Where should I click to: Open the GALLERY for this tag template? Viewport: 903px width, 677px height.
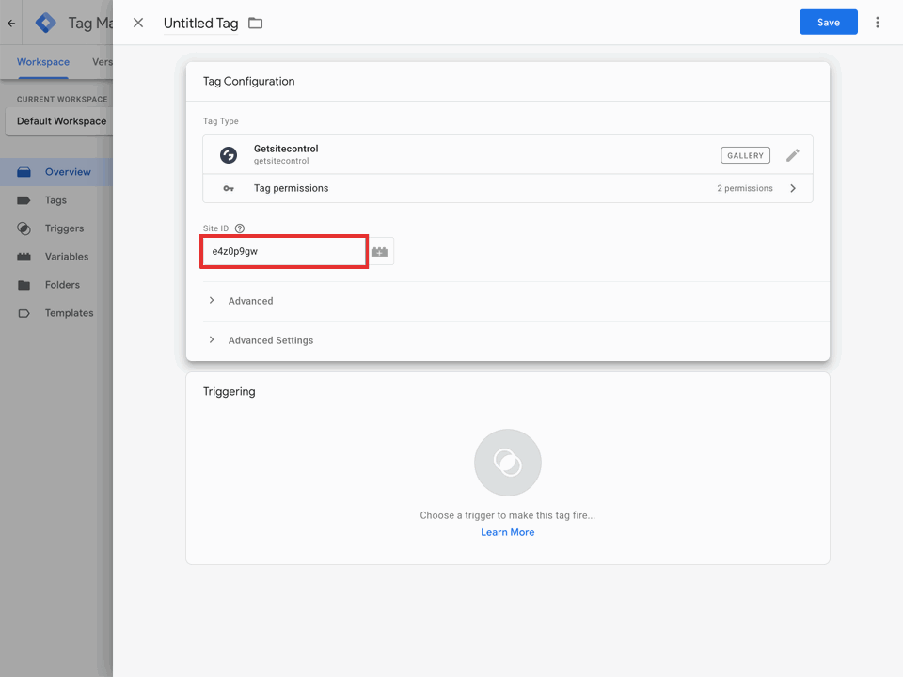click(x=745, y=154)
